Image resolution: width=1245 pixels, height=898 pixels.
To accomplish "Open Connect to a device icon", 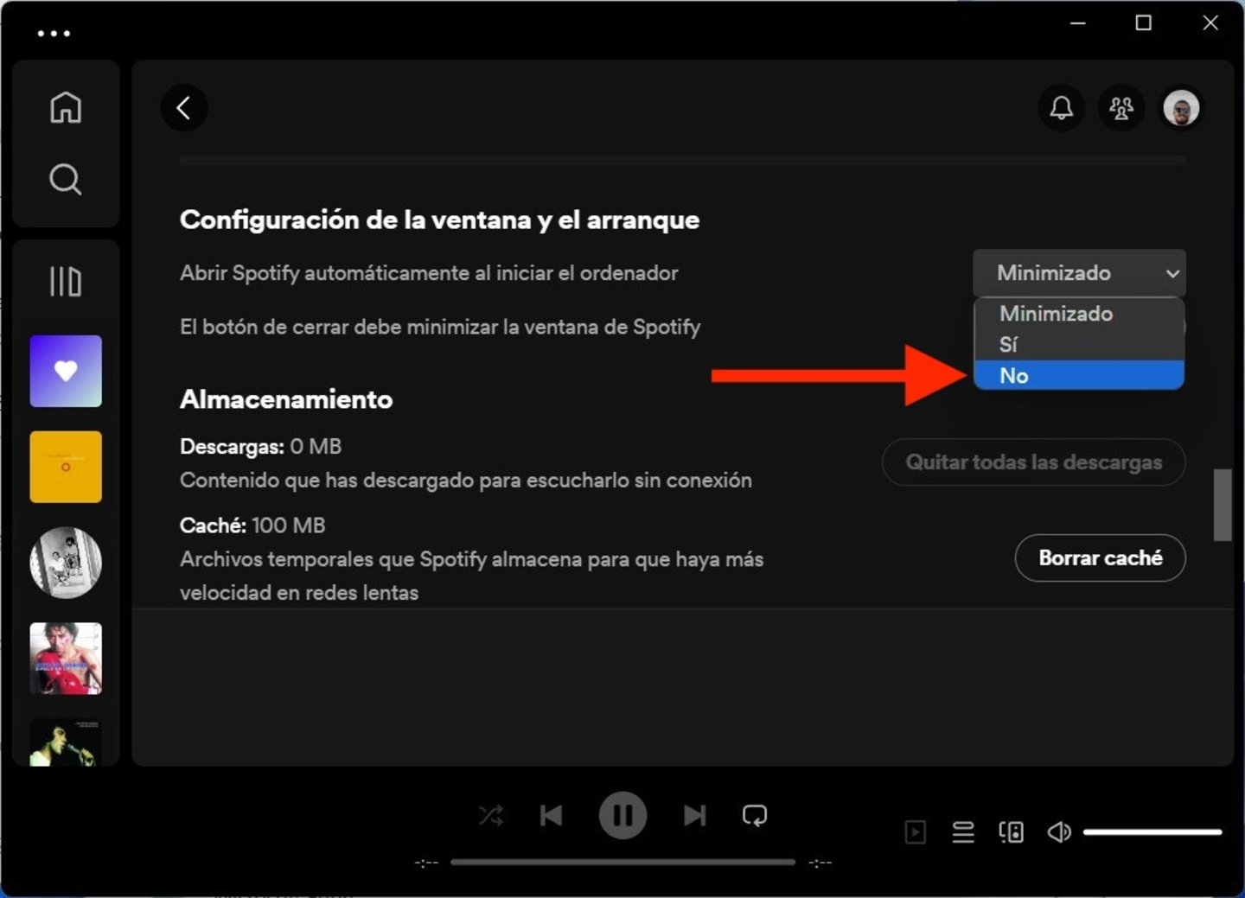I will click(1011, 832).
